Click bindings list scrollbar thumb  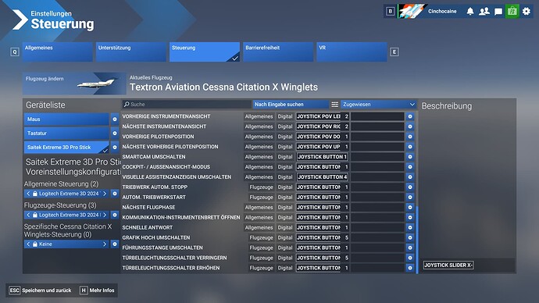[417, 240]
